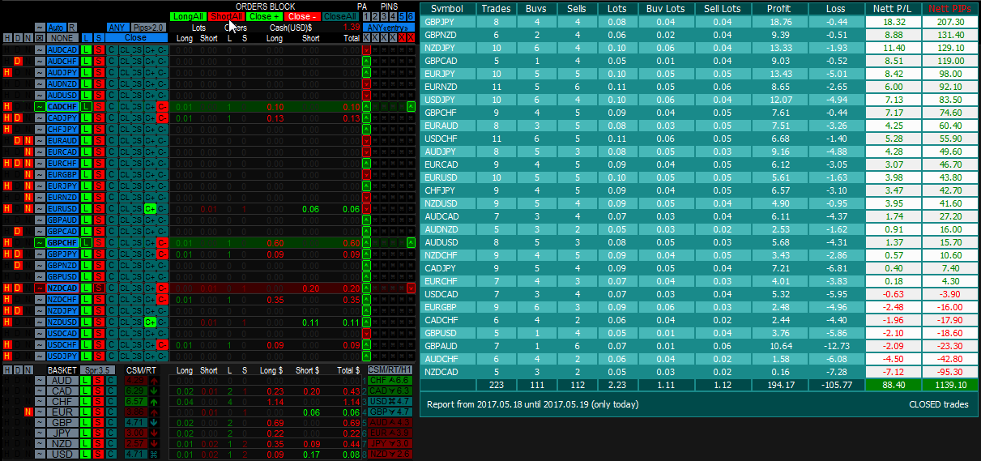This screenshot has height=461, width=981.
Task: Click the green C+ button for NZDUSD
Action: (x=150, y=322)
